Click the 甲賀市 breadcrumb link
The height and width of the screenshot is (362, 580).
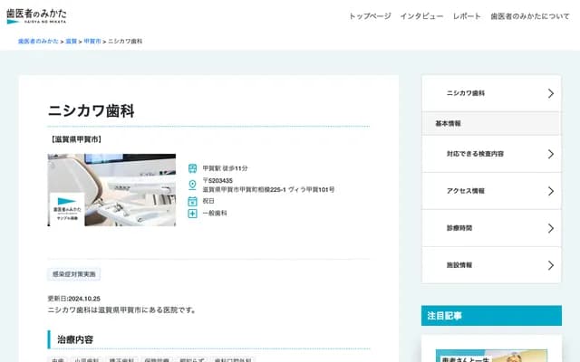[x=92, y=41]
